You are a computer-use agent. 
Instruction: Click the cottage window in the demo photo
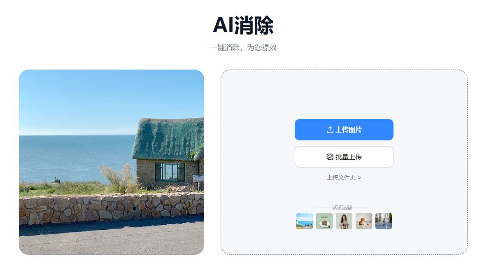tap(170, 172)
